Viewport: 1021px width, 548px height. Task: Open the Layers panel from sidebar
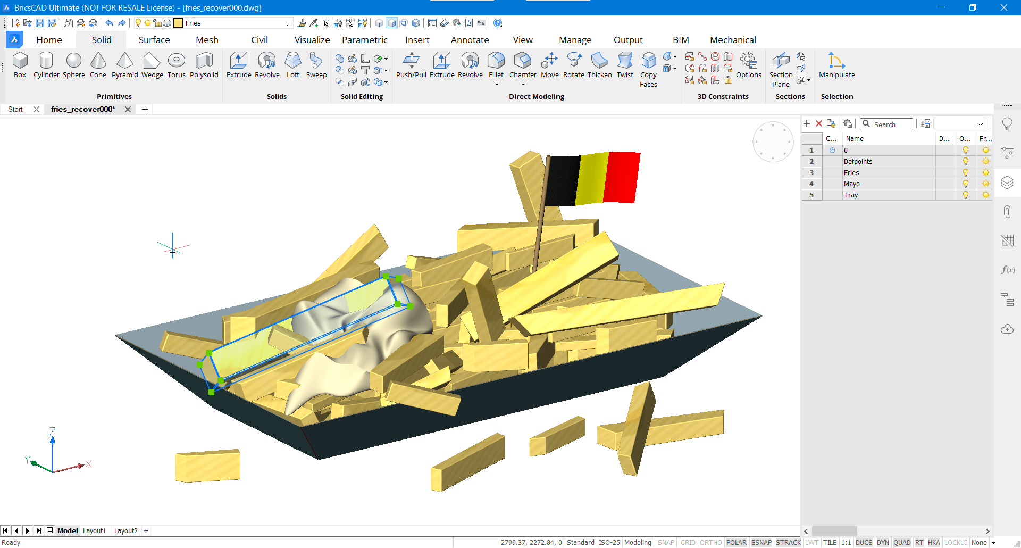[1007, 182]
